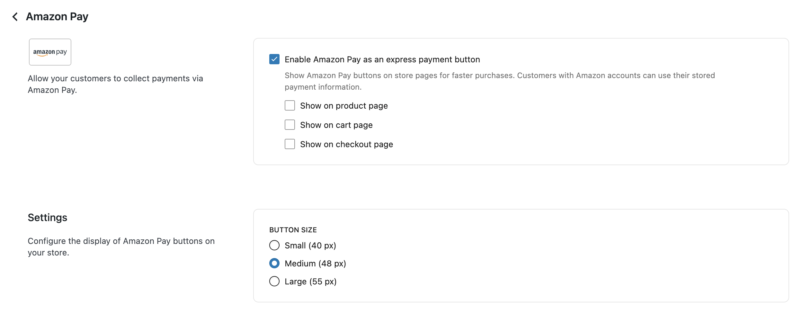Click the Settings section heading
The image size is (802, 313).
48,218
